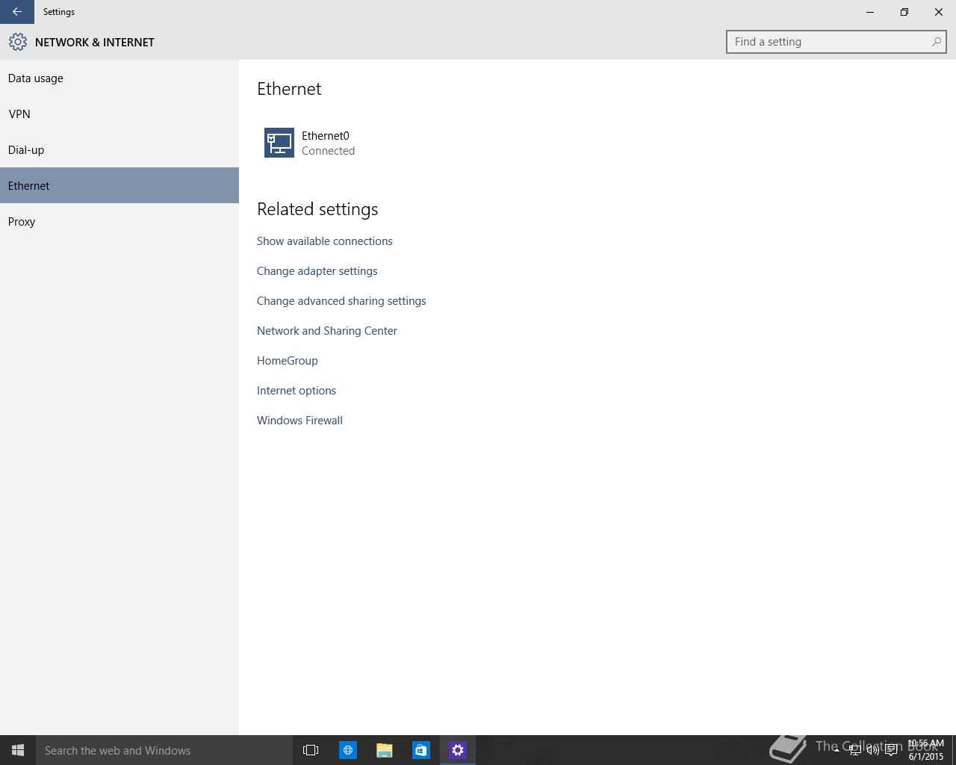Open HomeGroup link

coord(287,361)
